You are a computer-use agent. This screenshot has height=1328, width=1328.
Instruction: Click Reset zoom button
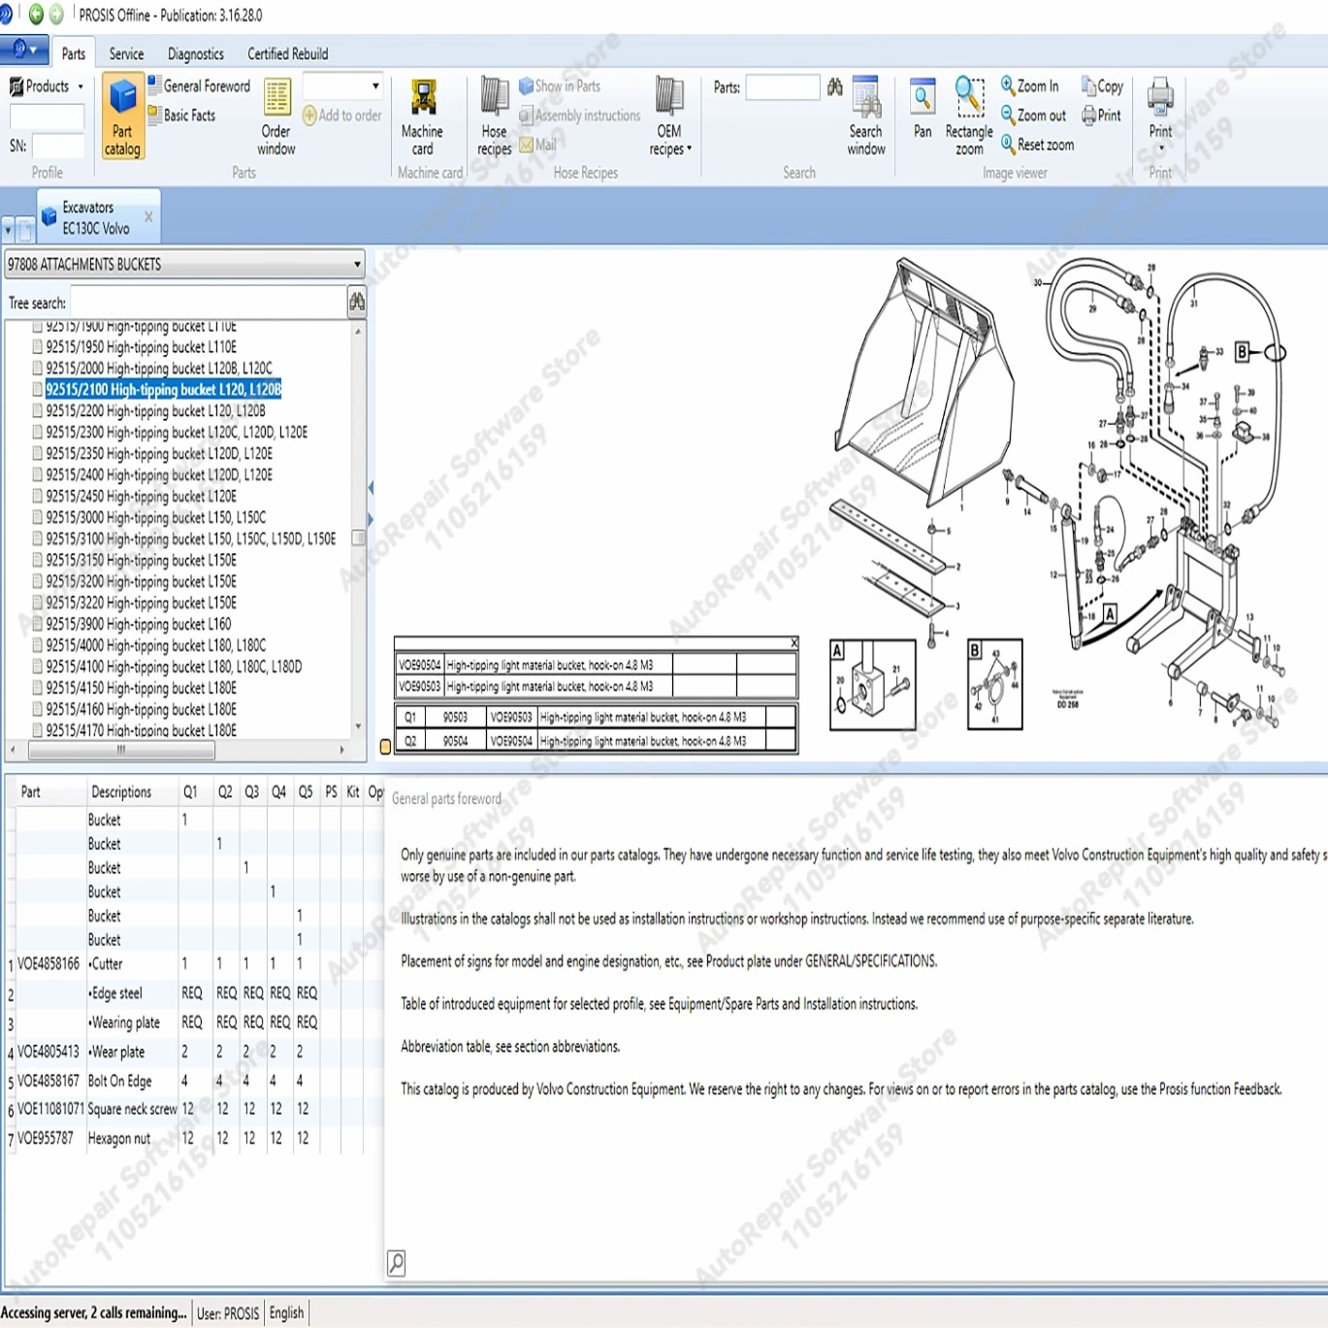pos(1037,145)
